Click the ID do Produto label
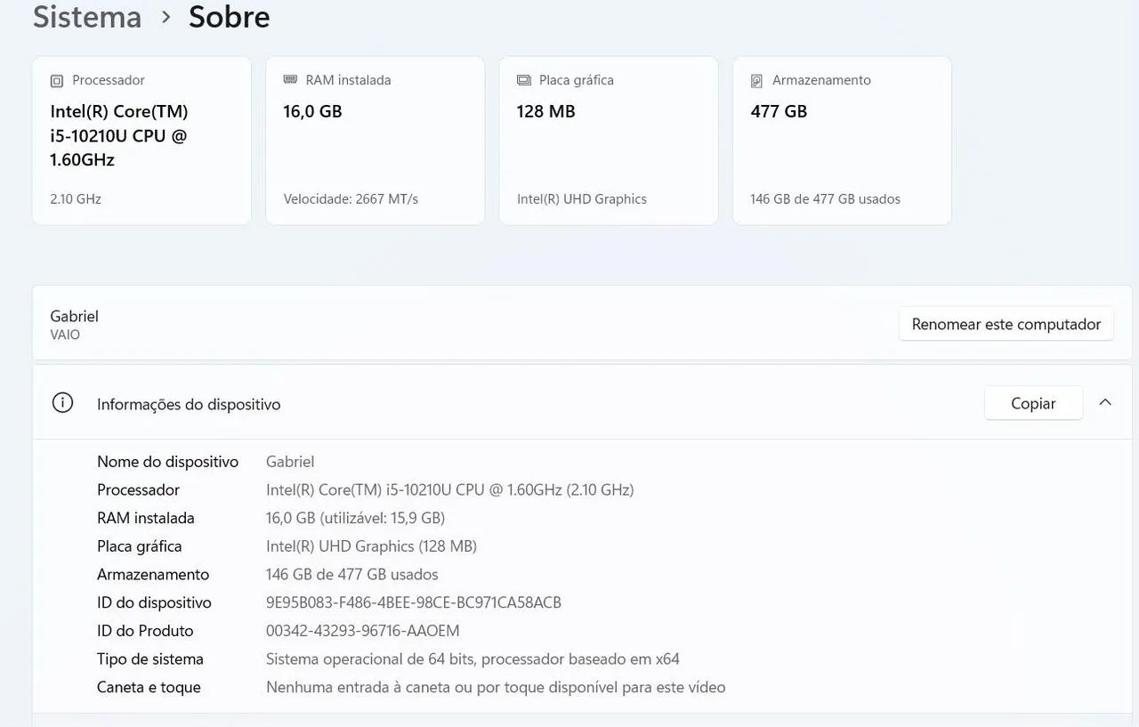The height and width of the screenshot is (727, 1139). [145, 631]
